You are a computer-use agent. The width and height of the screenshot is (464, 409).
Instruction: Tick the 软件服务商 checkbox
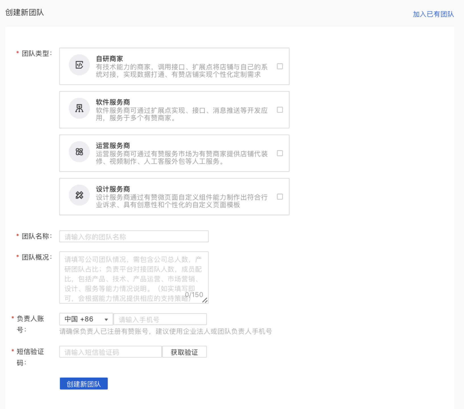pos(280,110)
